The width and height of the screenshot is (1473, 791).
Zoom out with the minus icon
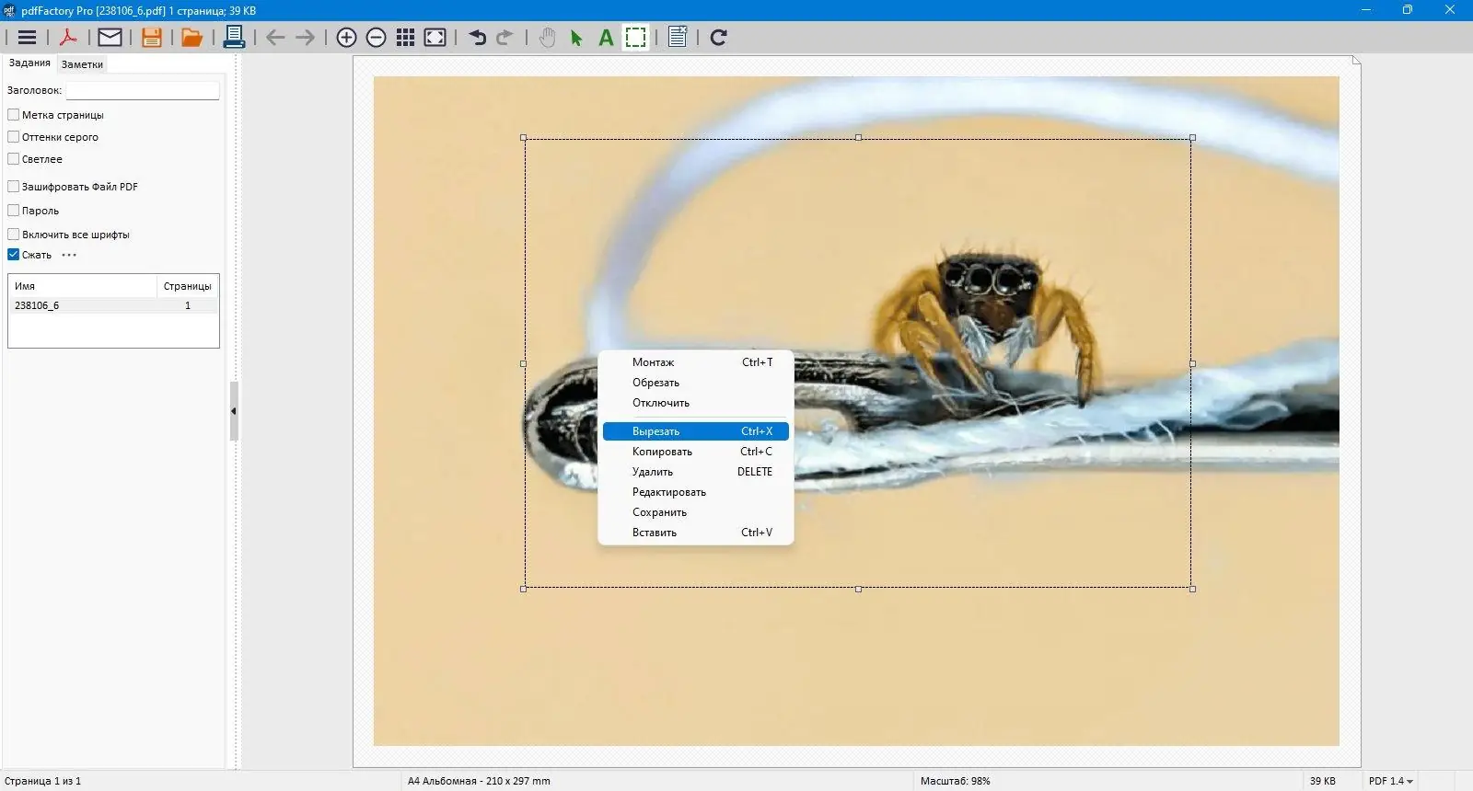point(376,38)
